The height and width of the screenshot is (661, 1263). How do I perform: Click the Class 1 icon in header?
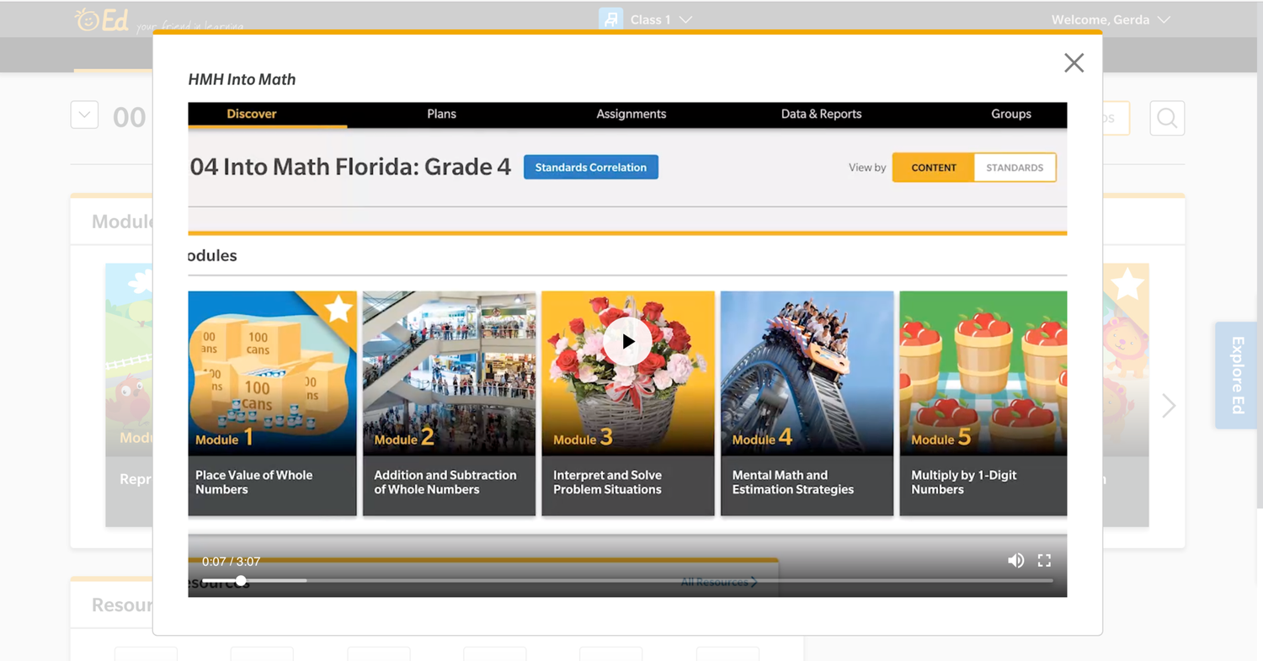(x=610, y=19)
